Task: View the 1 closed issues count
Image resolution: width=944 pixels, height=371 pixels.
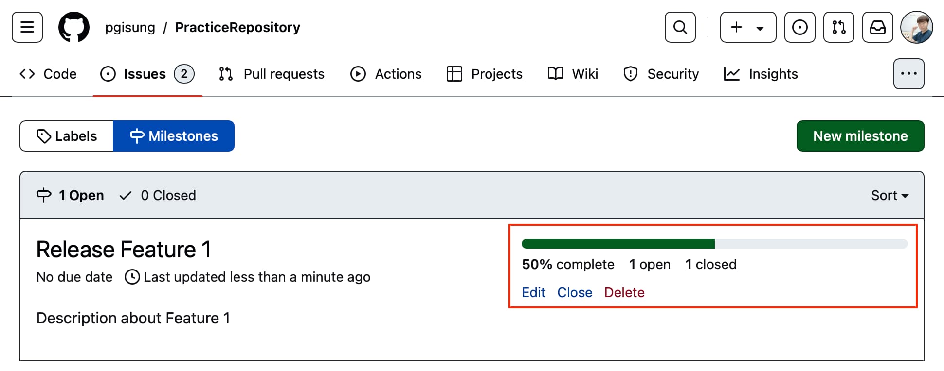Action: (x=711, y=264)
